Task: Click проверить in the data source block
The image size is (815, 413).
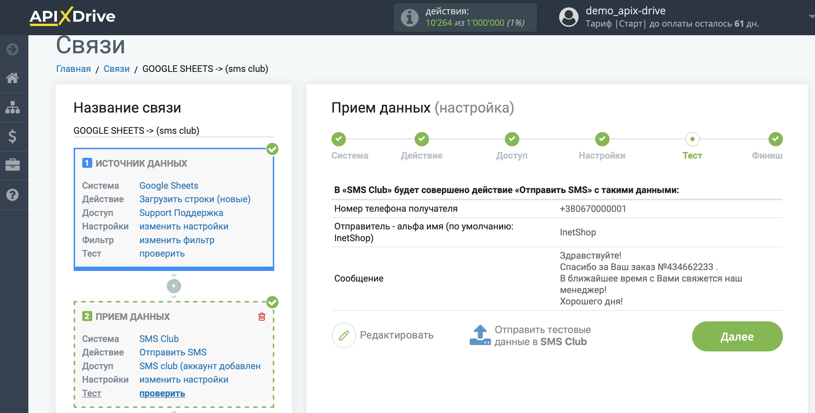Action: pos(162,254)
